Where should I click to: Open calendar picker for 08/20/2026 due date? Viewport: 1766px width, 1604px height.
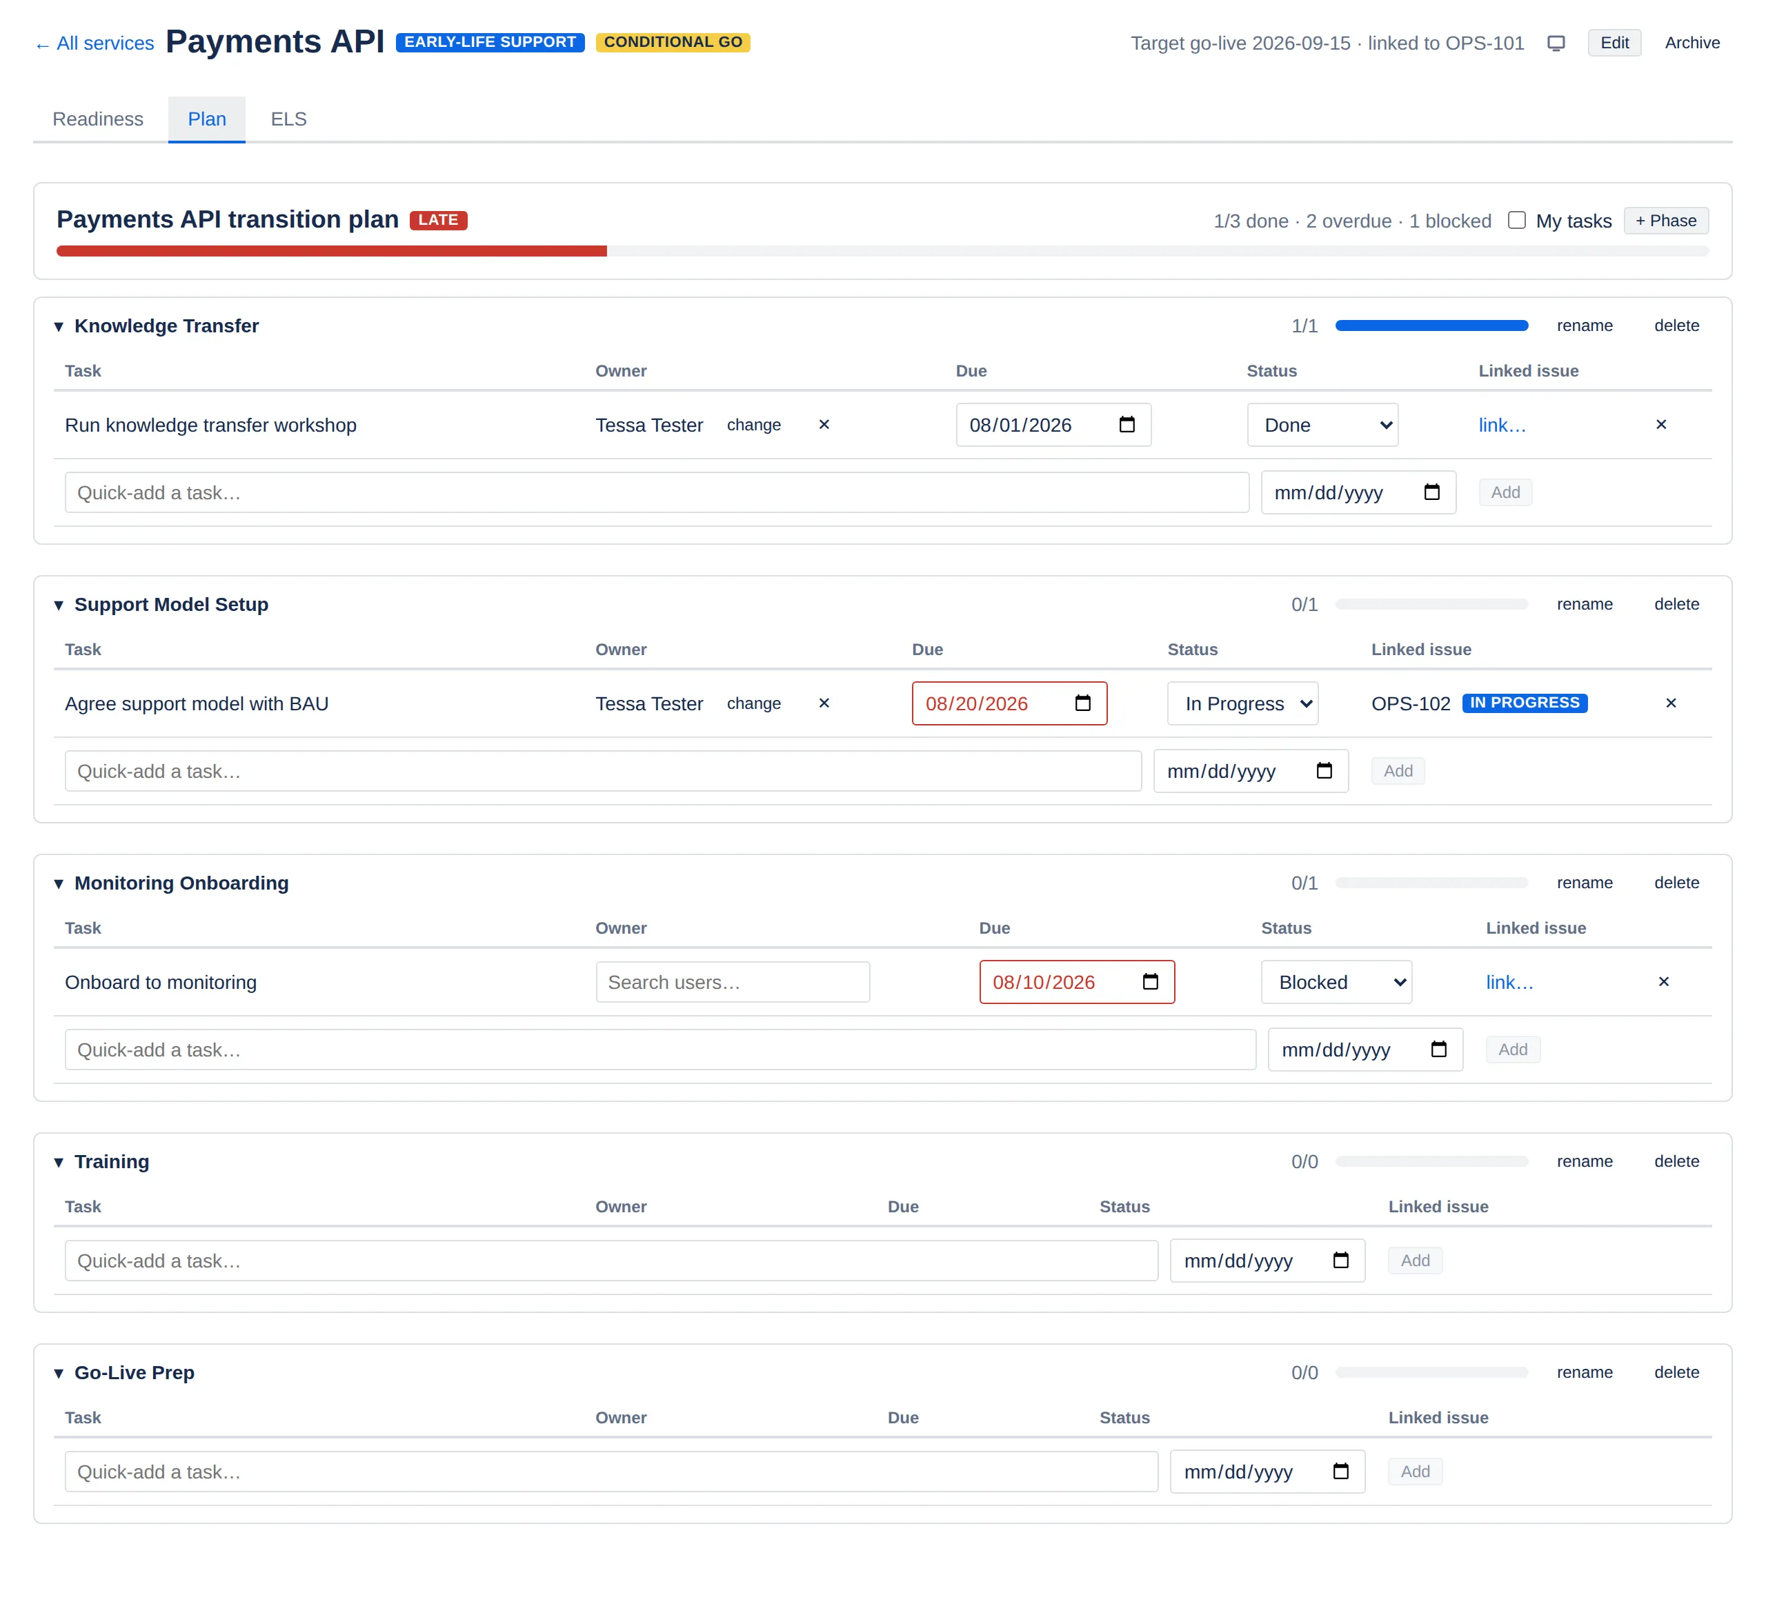pos(1083,703)
